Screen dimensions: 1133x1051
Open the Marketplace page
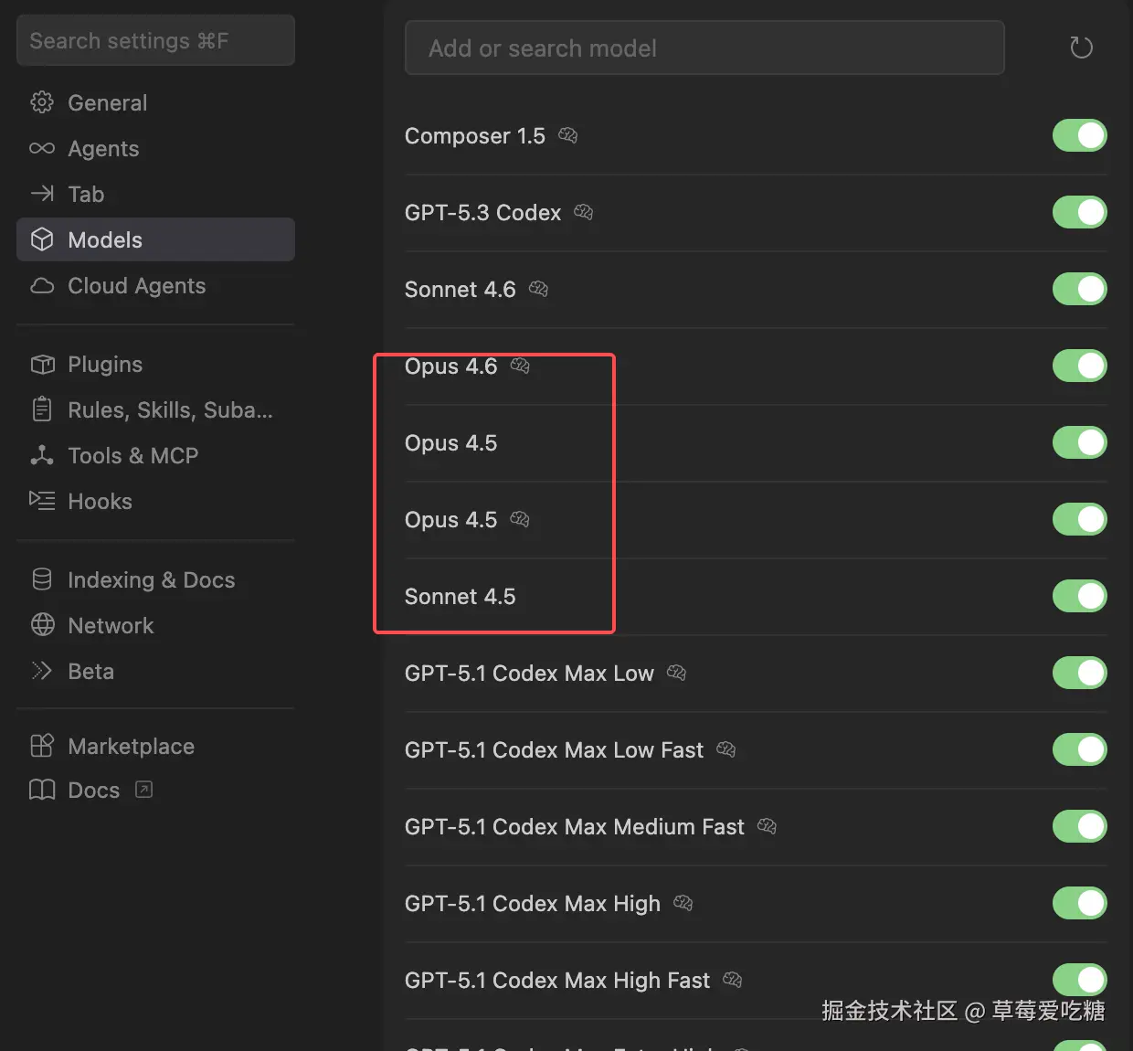[x=155, y=746]
